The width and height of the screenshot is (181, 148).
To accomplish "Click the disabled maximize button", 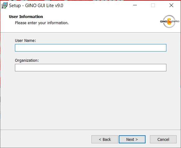I will pos(153,5).
